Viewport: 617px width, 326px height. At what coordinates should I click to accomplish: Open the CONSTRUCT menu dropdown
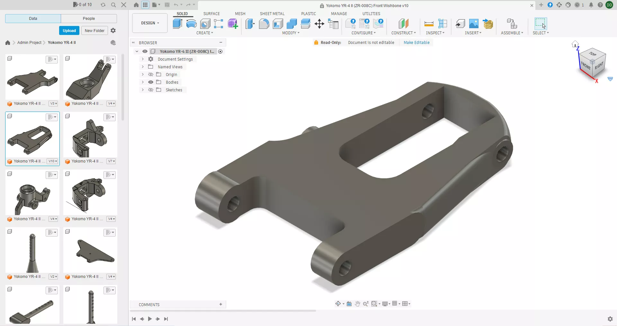(404, 33)
